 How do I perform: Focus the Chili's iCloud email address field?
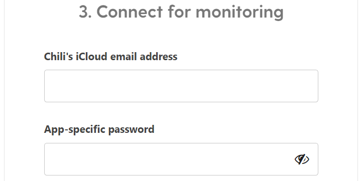pyautogui.click(x=181, y=86)
